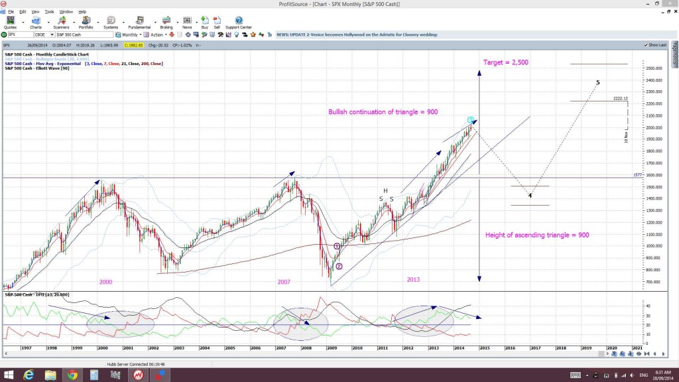679x382 pixels.
Task: Open the Fundamental analysis icon
Action: coord(139,23)
